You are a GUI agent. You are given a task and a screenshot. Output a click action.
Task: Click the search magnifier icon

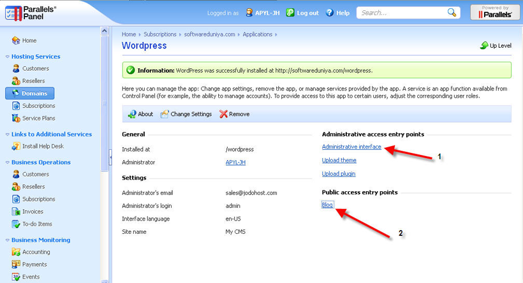point(452,13)
